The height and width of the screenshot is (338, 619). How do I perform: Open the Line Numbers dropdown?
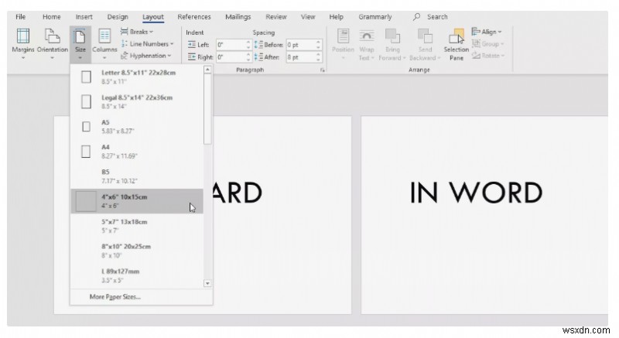[x=147, y=44]
